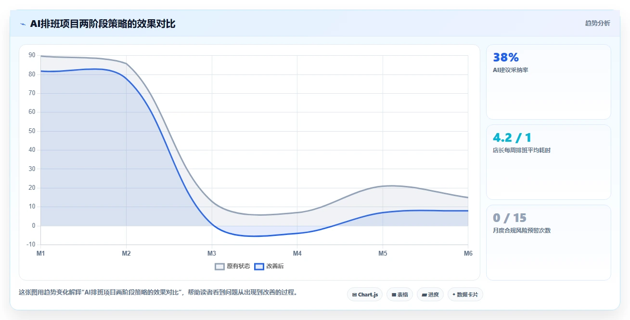Screen dimensions: 630x320
Task: Click the M4 x-axis label
Action: click(x=297, y=253)
